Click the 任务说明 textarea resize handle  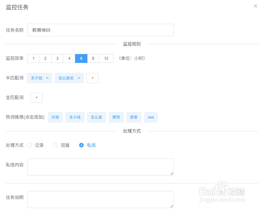[172, 206]
